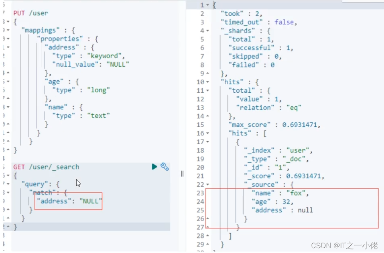Click fold arrow on response line 9
Viewport: 384px width, 253px height.
click(x=208, y=73)
